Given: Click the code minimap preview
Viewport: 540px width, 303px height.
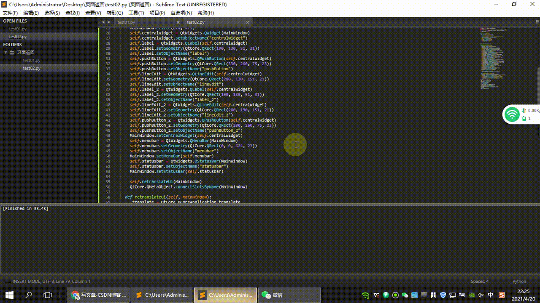Looking at the screenshot, I should point(494,59).
